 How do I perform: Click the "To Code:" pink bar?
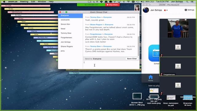pos(26,6)
